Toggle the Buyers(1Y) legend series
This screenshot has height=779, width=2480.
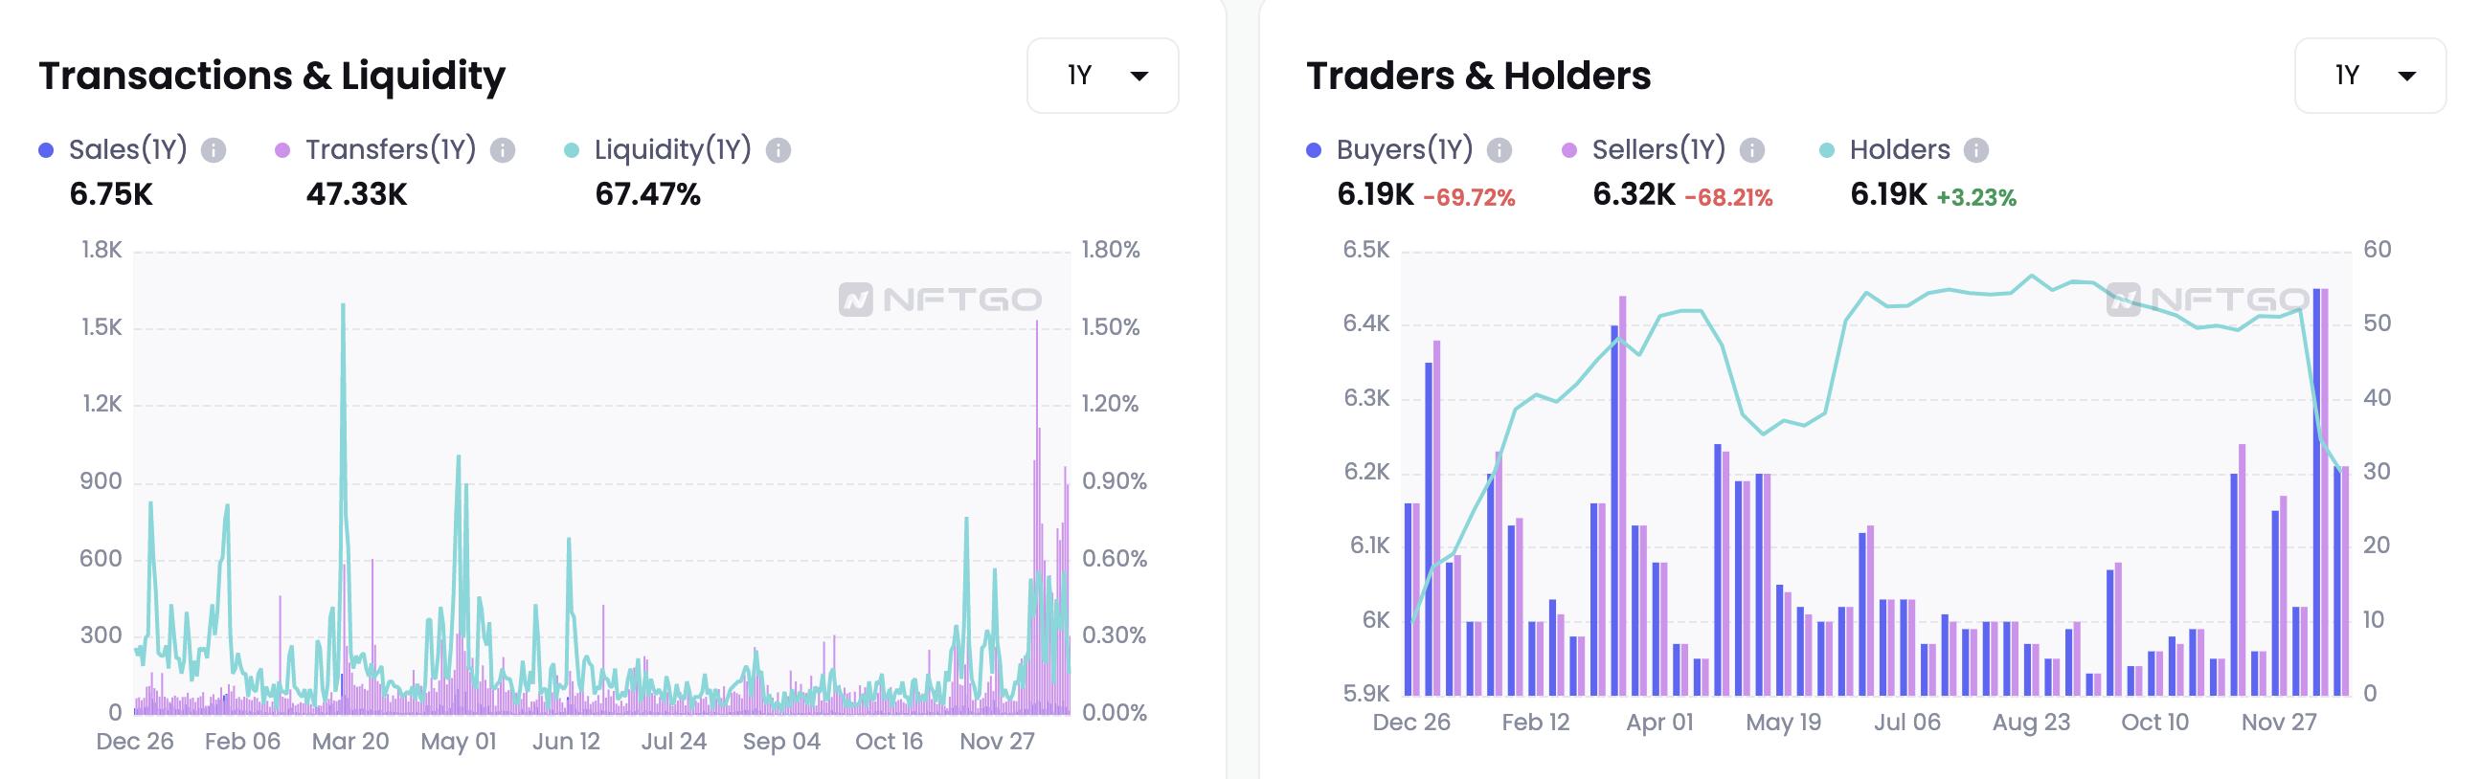(1404, 150)
